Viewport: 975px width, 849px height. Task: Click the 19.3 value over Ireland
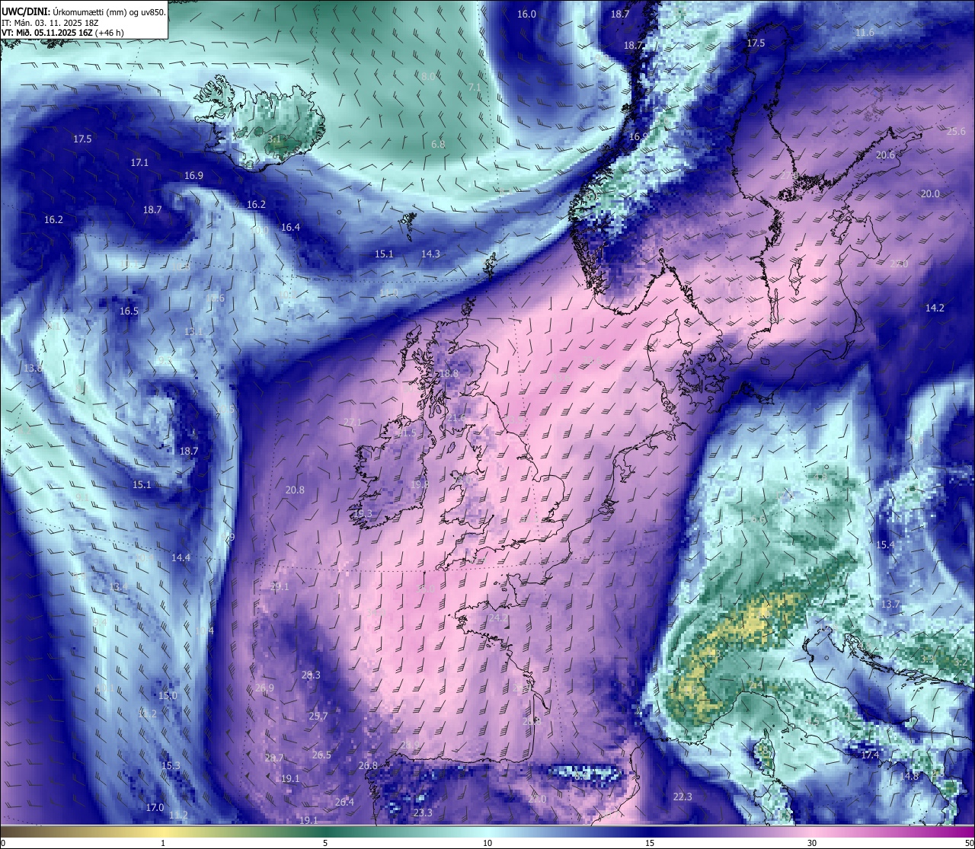tap(363, 514)
